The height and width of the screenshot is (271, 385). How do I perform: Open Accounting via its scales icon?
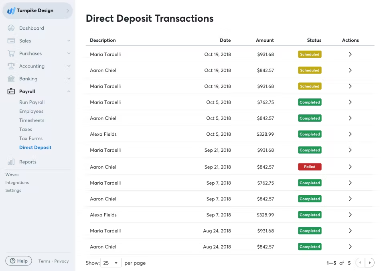coord(12,66)
